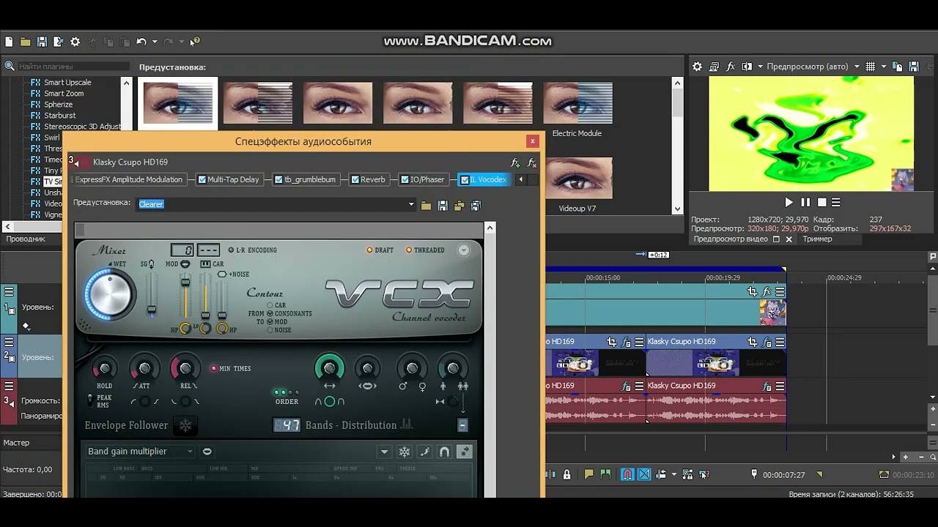Pause the video preview
The image size is (938, 527).
pos(805,203)
